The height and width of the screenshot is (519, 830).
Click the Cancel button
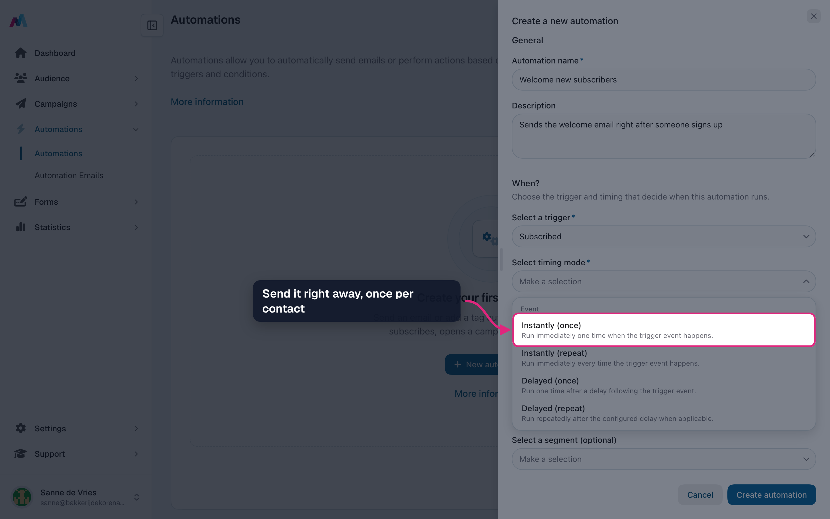(700, 494)
